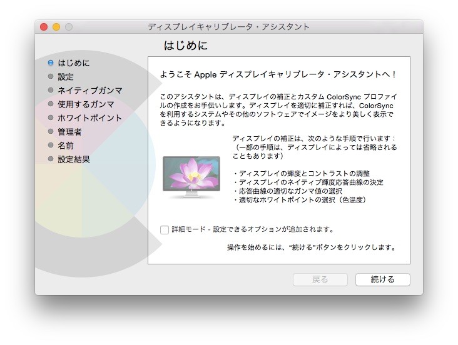The height and width of the screenshot is (345, 458).
Task: Click the line about ホワイトポイントの選択
Action: (x=300, y=200)
